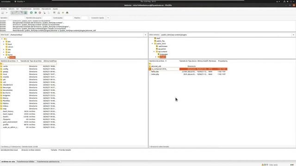Expand the dev folder in local tree
This screenshot has width=296, height=166.
coord(4,49)
